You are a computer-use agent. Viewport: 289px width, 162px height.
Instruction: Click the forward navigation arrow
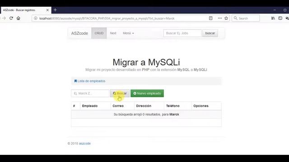click(x=4, y=18)
